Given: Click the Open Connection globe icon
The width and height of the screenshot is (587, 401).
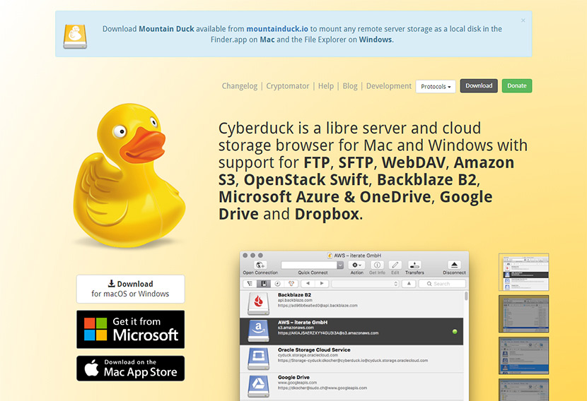Looking at the screenshot, I should [x=260, y=265].
